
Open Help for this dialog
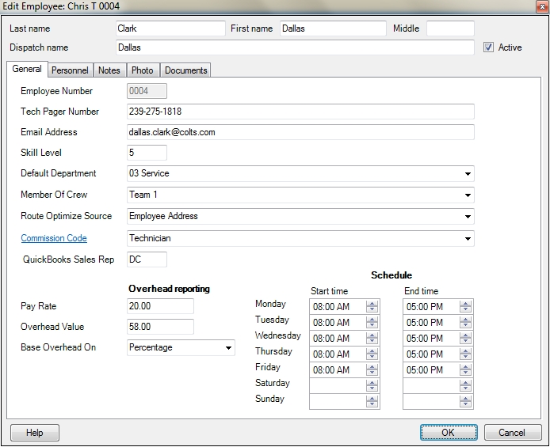click(35, 433)
